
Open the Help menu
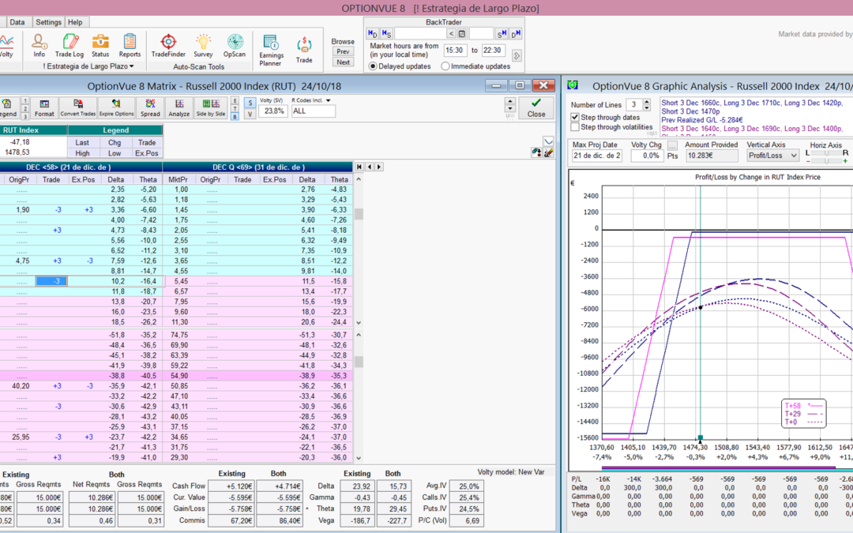pyautogui.click(x=75, y=22)
